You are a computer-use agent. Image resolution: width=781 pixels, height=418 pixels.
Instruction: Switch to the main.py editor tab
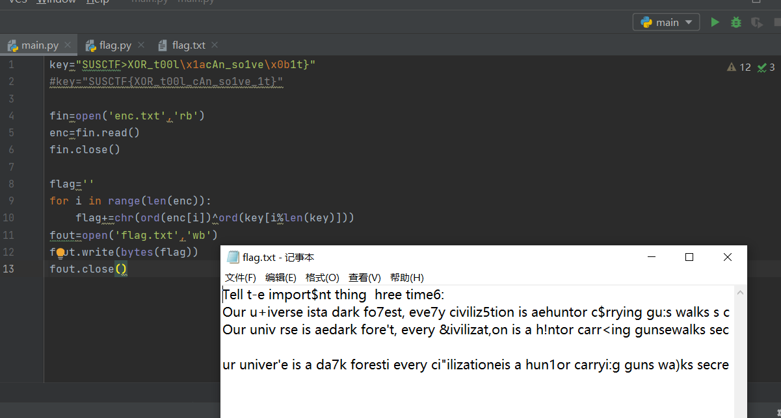point(40,45)
